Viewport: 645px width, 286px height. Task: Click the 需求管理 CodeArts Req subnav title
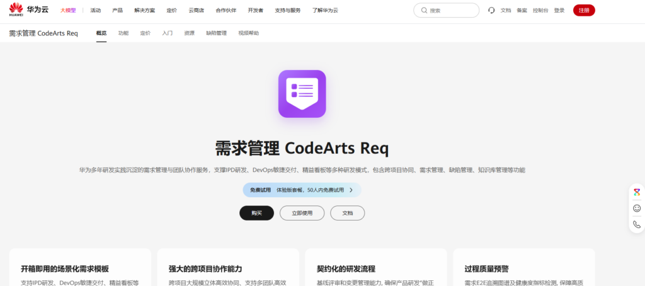[43, 33]
